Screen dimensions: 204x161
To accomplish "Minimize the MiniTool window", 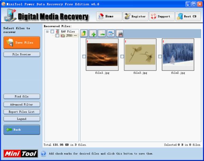I will pyautogui.click(x=188, y=4).
